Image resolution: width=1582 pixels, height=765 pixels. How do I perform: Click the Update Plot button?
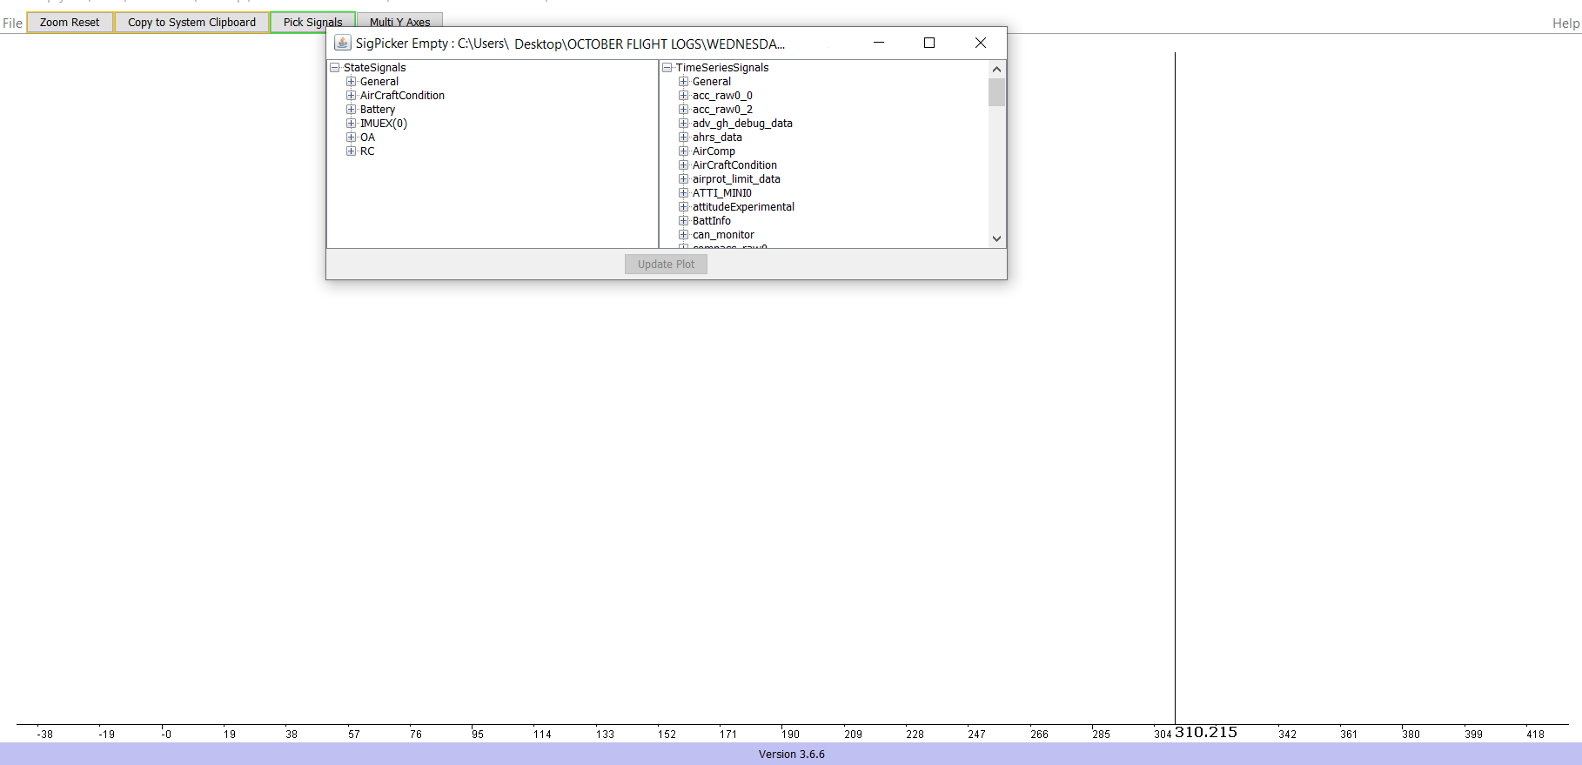pos(666,265)
